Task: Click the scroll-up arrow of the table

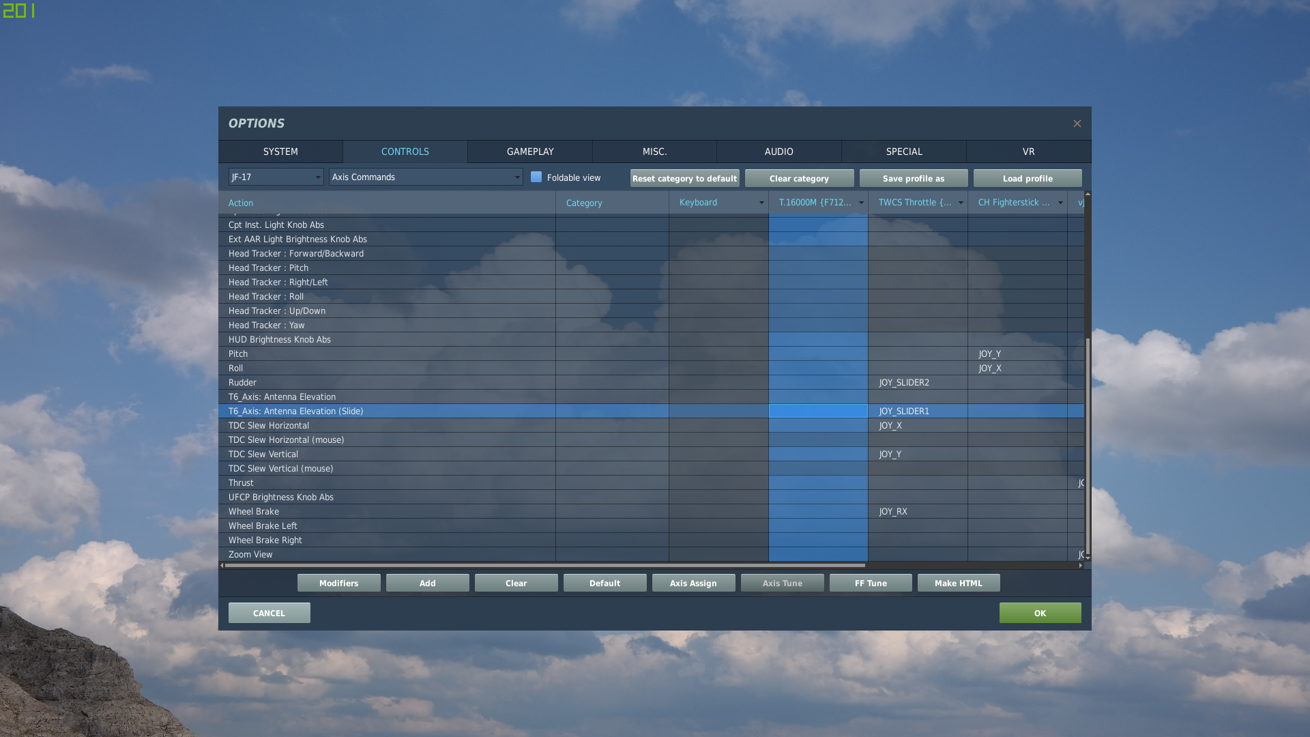Action: (1088, 194)
